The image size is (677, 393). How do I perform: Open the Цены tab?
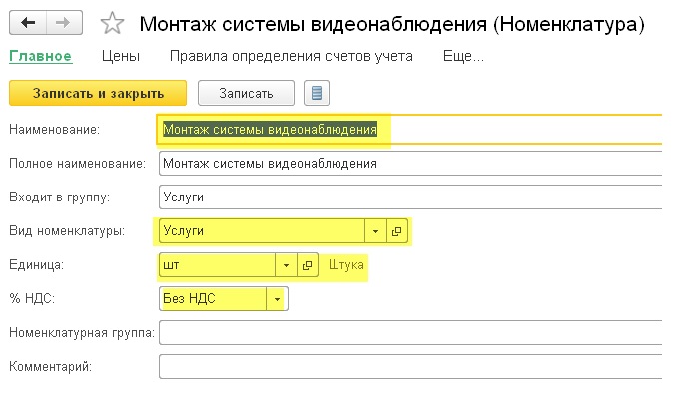[121, 56]
